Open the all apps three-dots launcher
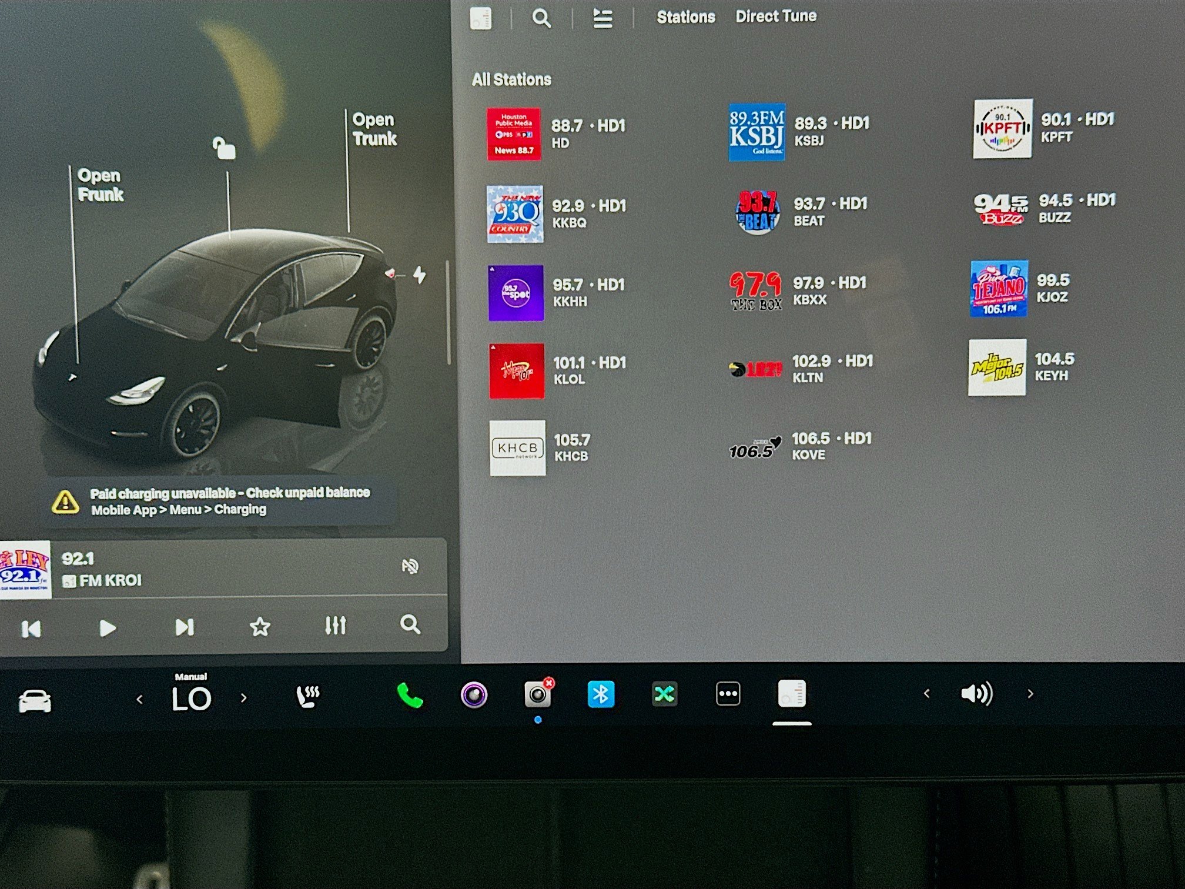Screen dimensions: 1185x889 (x=728, y=694)
